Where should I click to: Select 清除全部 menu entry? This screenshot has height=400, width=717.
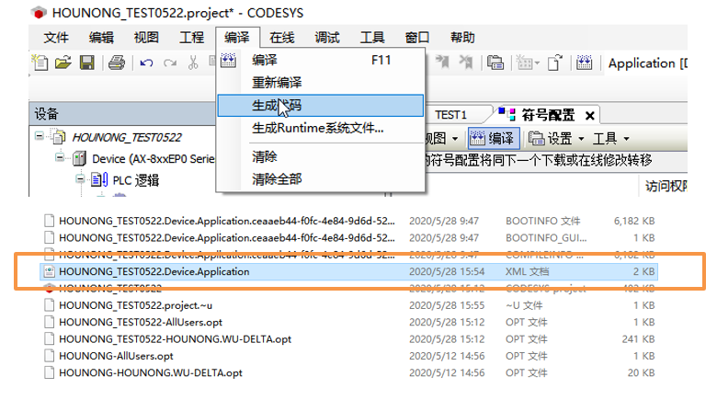pos(277,179)
